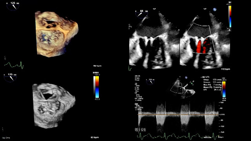
Task: Click the small angle dial in the Doppler panel
Action: coord(150,81)
